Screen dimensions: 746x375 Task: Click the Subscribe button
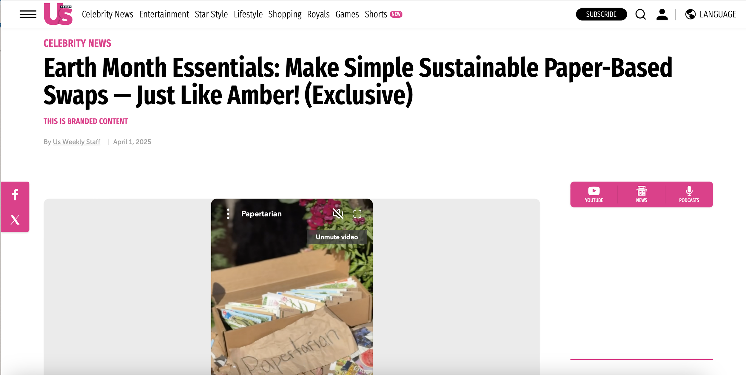[x=601, y=14]
